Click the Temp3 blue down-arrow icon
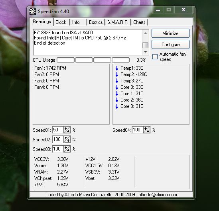Viewport: 219px width, 211px height. pos(117,81)
